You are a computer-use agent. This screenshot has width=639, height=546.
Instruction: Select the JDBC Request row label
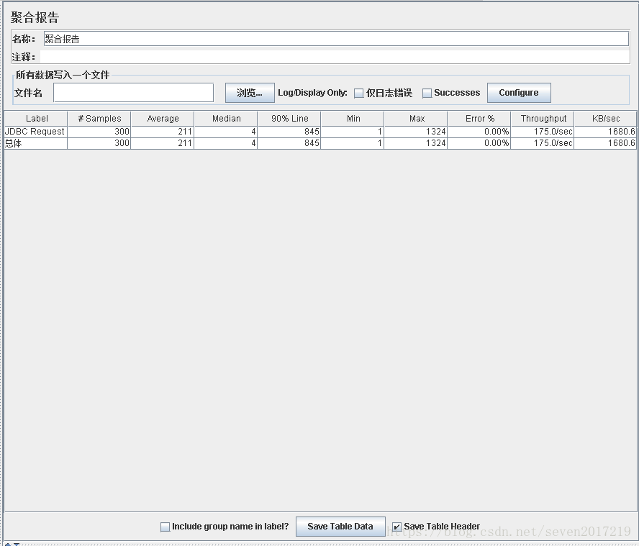point(36,132)
